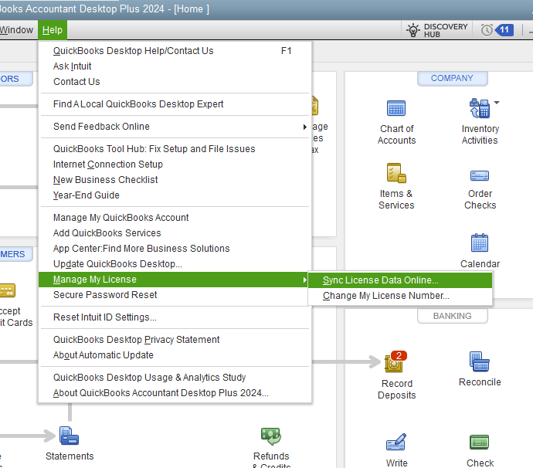The image size is (533, 468).
Task: Select Internet Connection Setup
Action: click(x=175, y=164)
